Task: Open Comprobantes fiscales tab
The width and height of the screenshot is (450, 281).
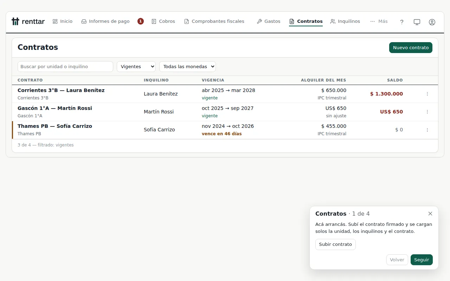Action: point(214,21)
